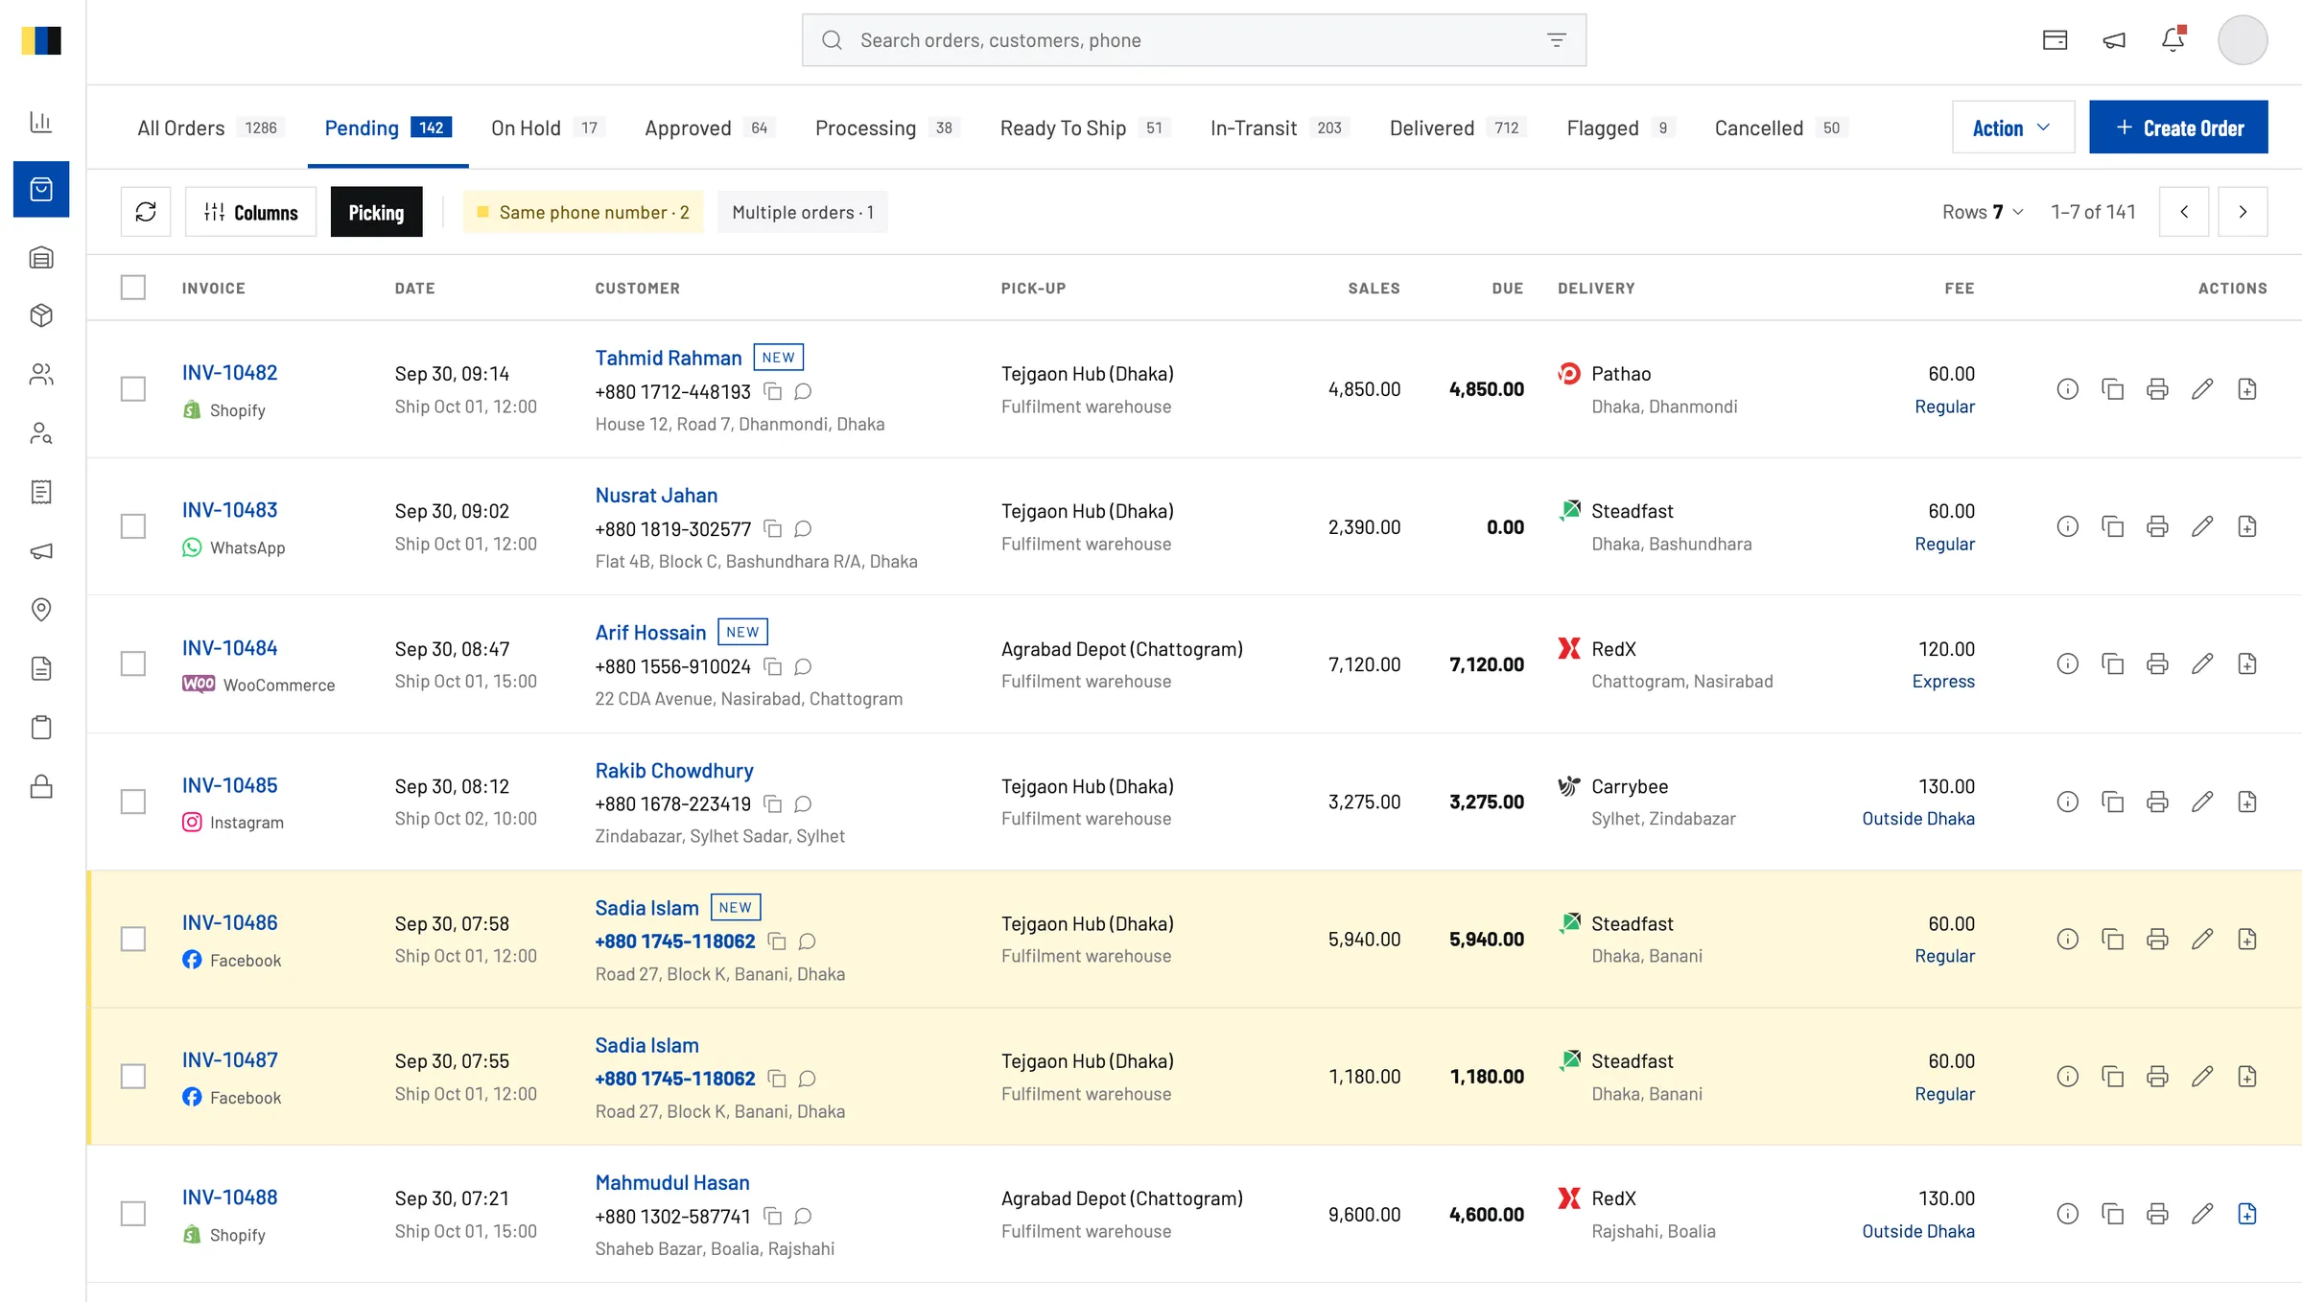The image size is (2302, 1302).
Task: Open the info icon for INV-10482
Action: [x=2068, y=389]
